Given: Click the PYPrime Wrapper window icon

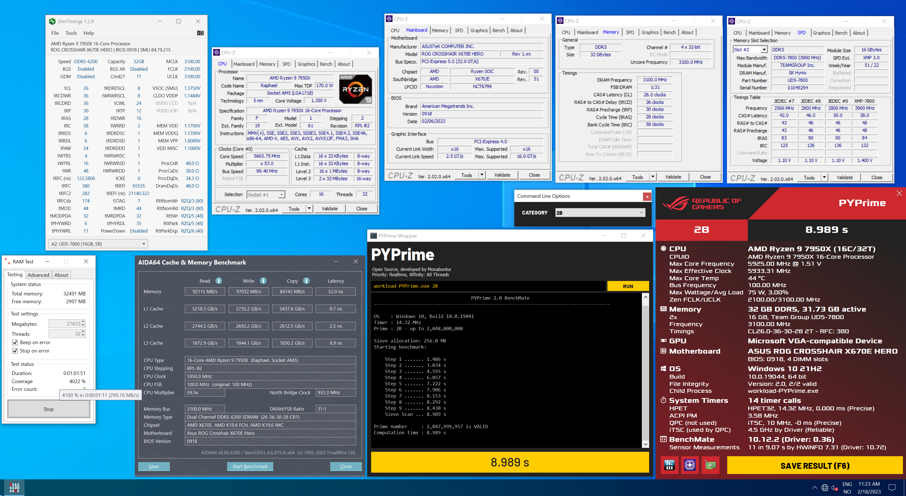Looking at the screenshot, I should point(374,236).
